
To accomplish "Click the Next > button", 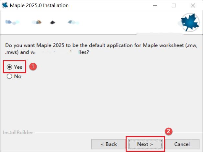I will [145, 144].
